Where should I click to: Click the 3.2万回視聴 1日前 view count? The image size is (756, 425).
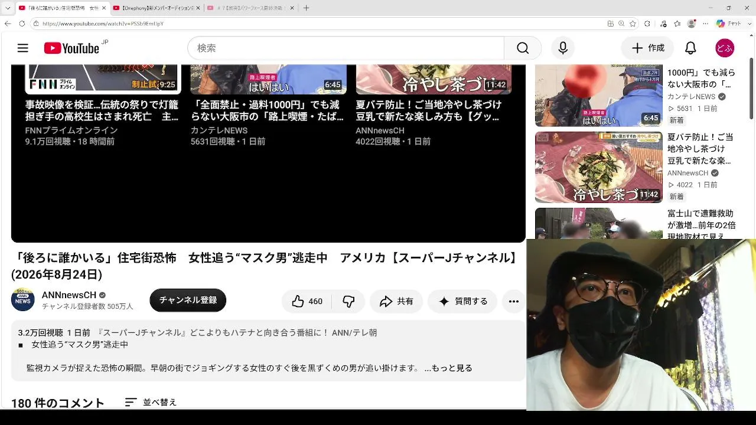pyautogui.click(x=54, y=333)
